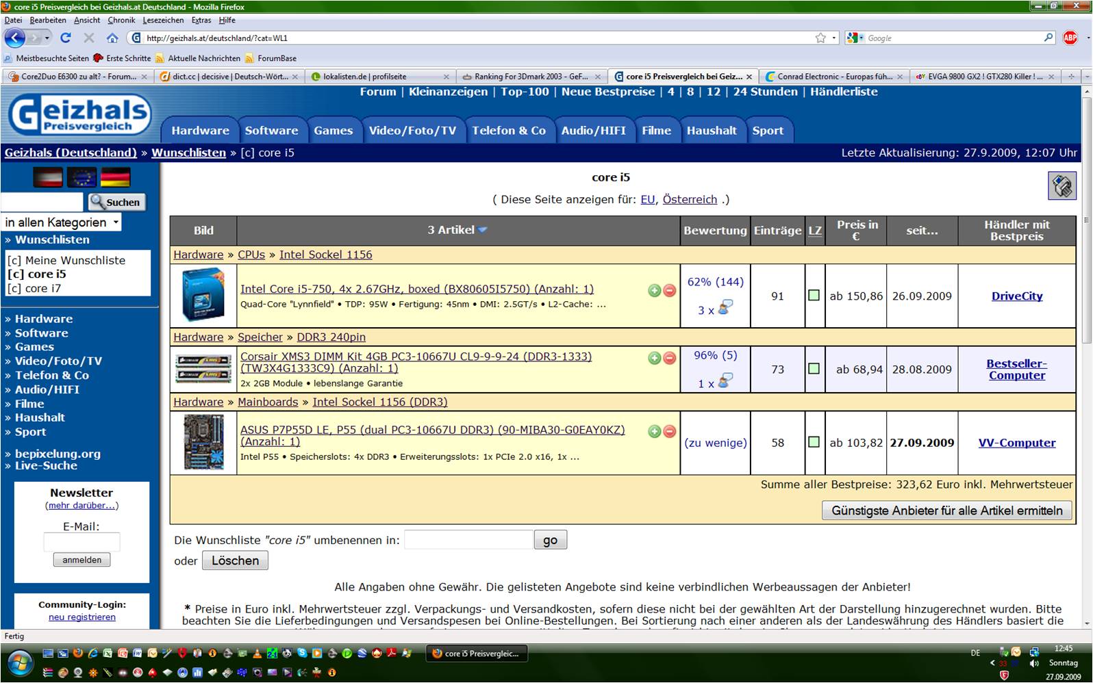Remove Corsair XMS3 kit with red minus
This screenshot has height=683, width=1093.
pyautogui.click(x=669, y=357)
